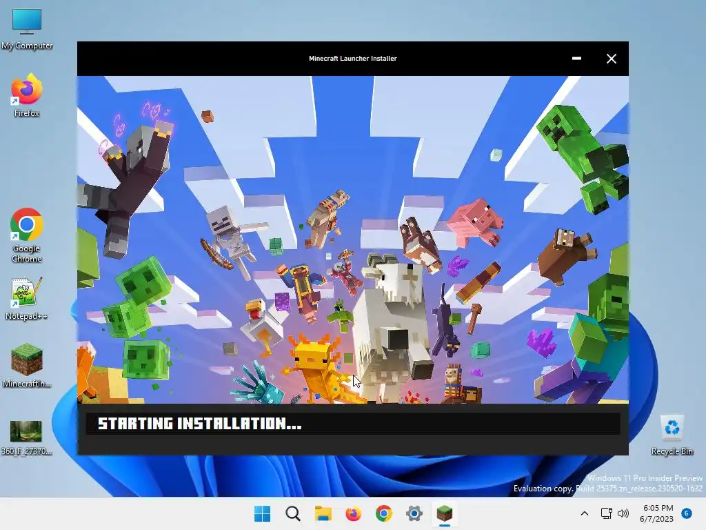Open Chrome from the taskbar

(x=383, y=513)
